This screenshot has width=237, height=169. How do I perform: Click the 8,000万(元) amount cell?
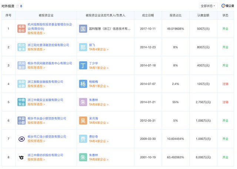click(x=203, y=157)
